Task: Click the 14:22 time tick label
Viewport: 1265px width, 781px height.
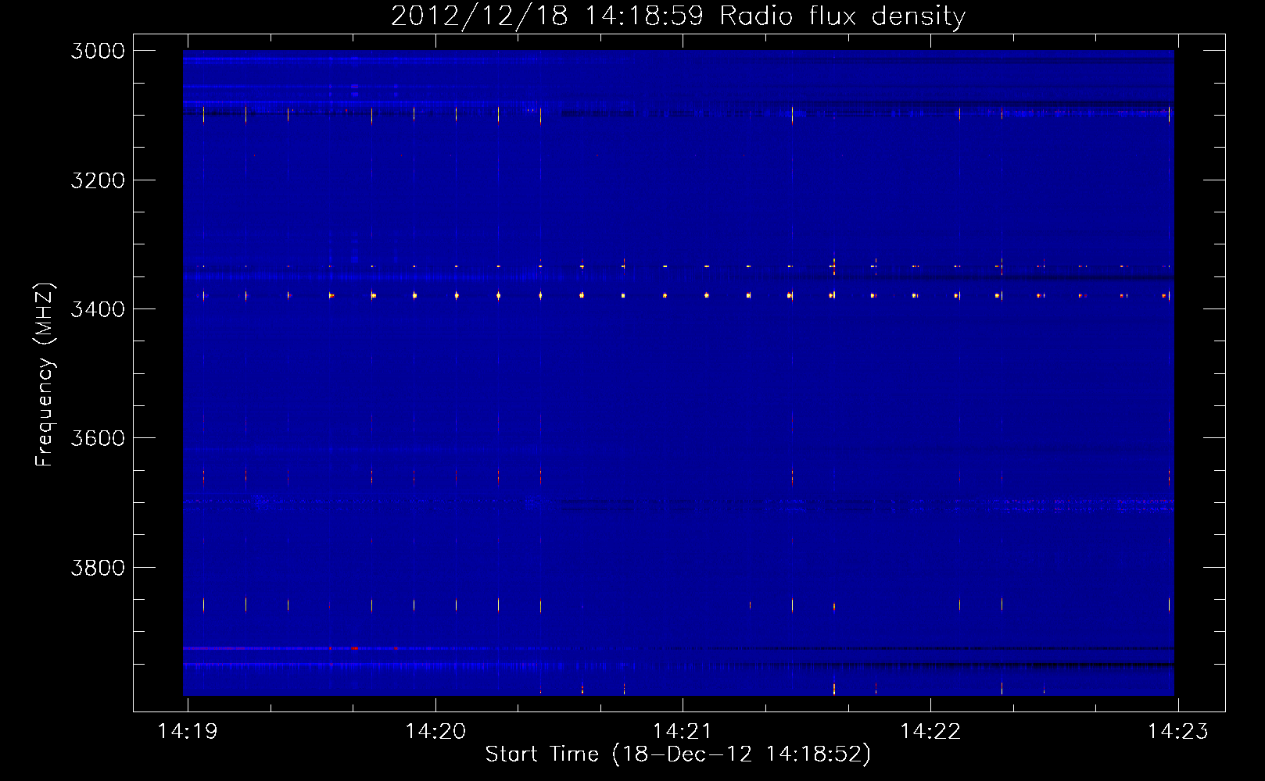Action: point(930,732)
